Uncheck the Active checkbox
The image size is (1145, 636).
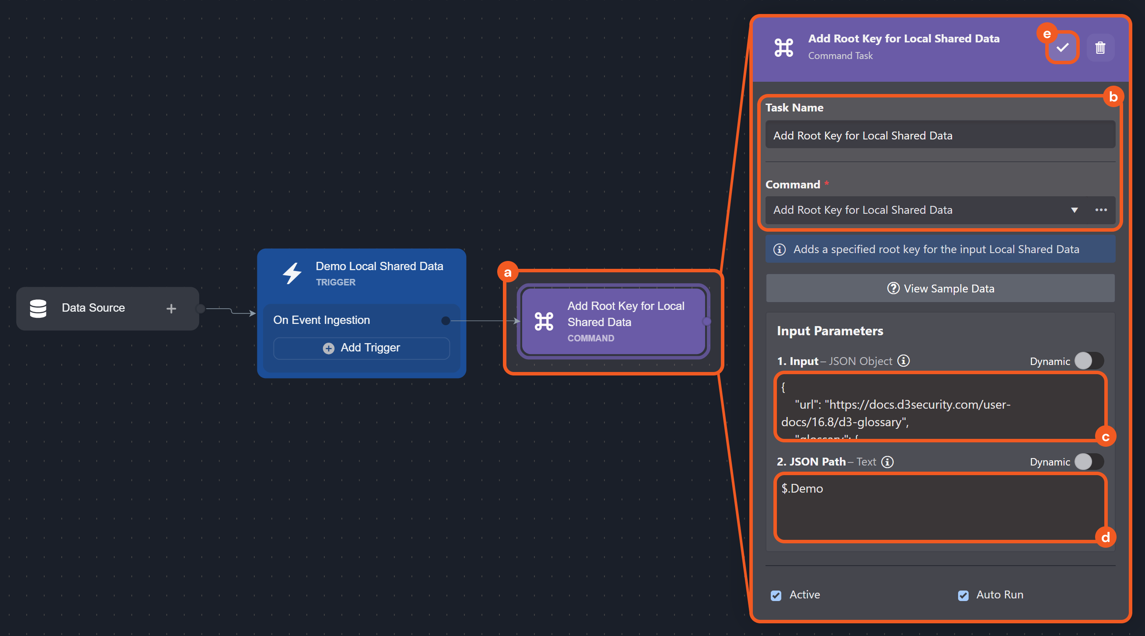(x=776, y=595)
